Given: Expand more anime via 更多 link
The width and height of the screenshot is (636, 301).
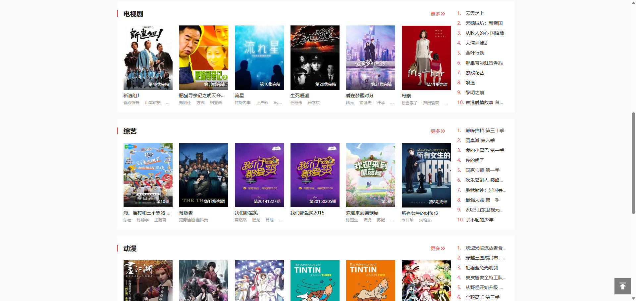Looking at the screenshot, I should (438, 248).
